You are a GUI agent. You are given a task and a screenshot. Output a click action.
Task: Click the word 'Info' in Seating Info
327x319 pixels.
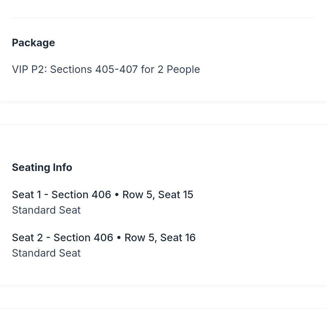click(x=62, y=167)
